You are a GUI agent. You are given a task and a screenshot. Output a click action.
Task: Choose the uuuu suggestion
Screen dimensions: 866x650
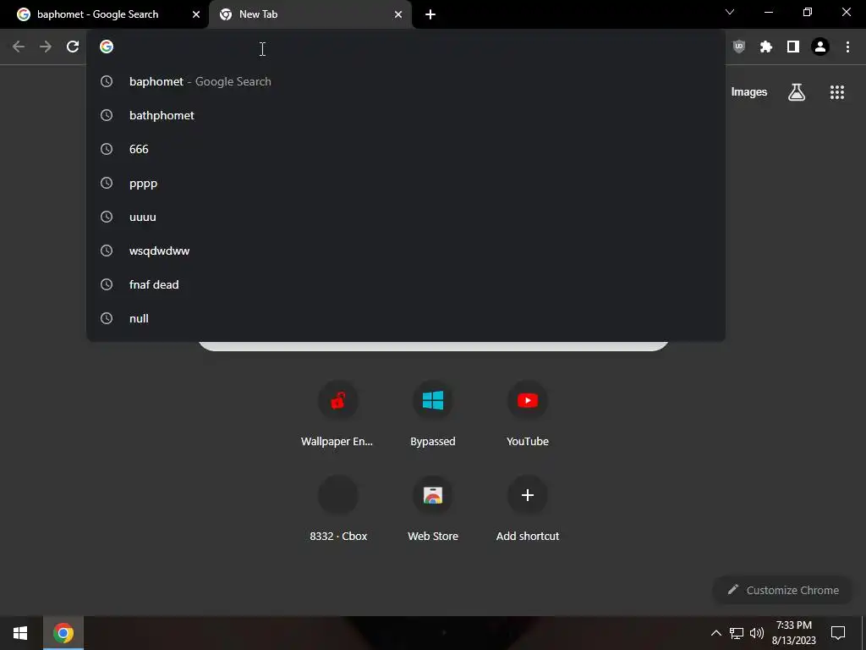406,218
